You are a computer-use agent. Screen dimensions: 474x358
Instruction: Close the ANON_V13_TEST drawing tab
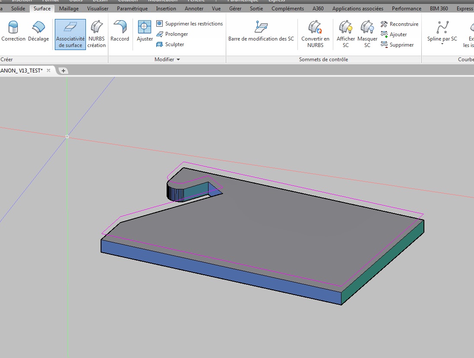coord(48,70)
